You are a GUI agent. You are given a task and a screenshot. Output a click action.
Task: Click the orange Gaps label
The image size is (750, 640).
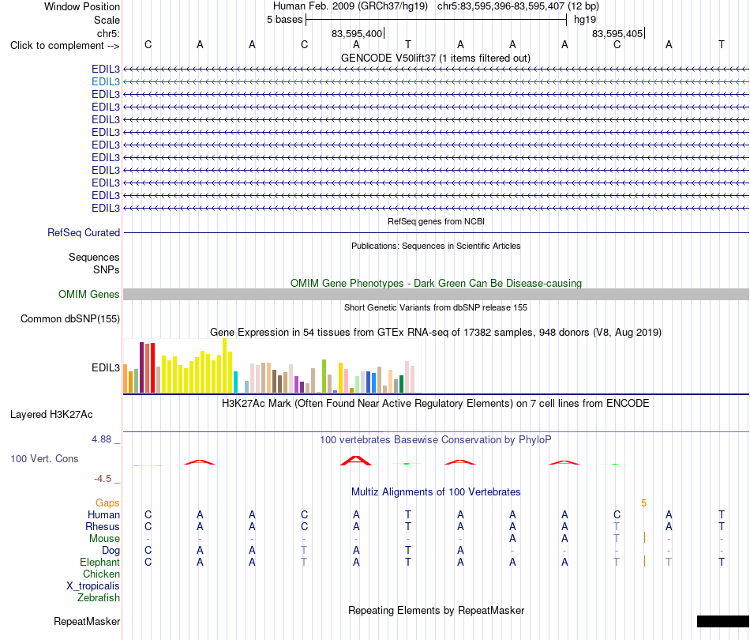(107, 503)
